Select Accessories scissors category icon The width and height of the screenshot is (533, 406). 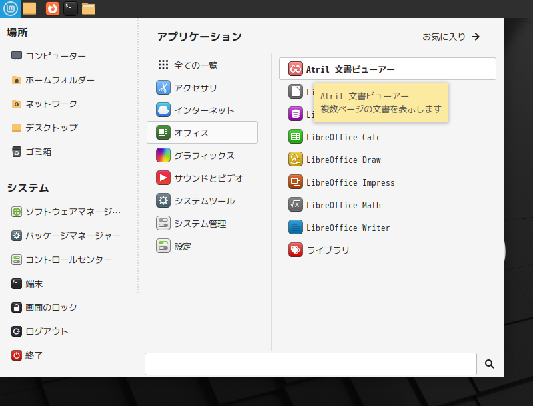163,87
